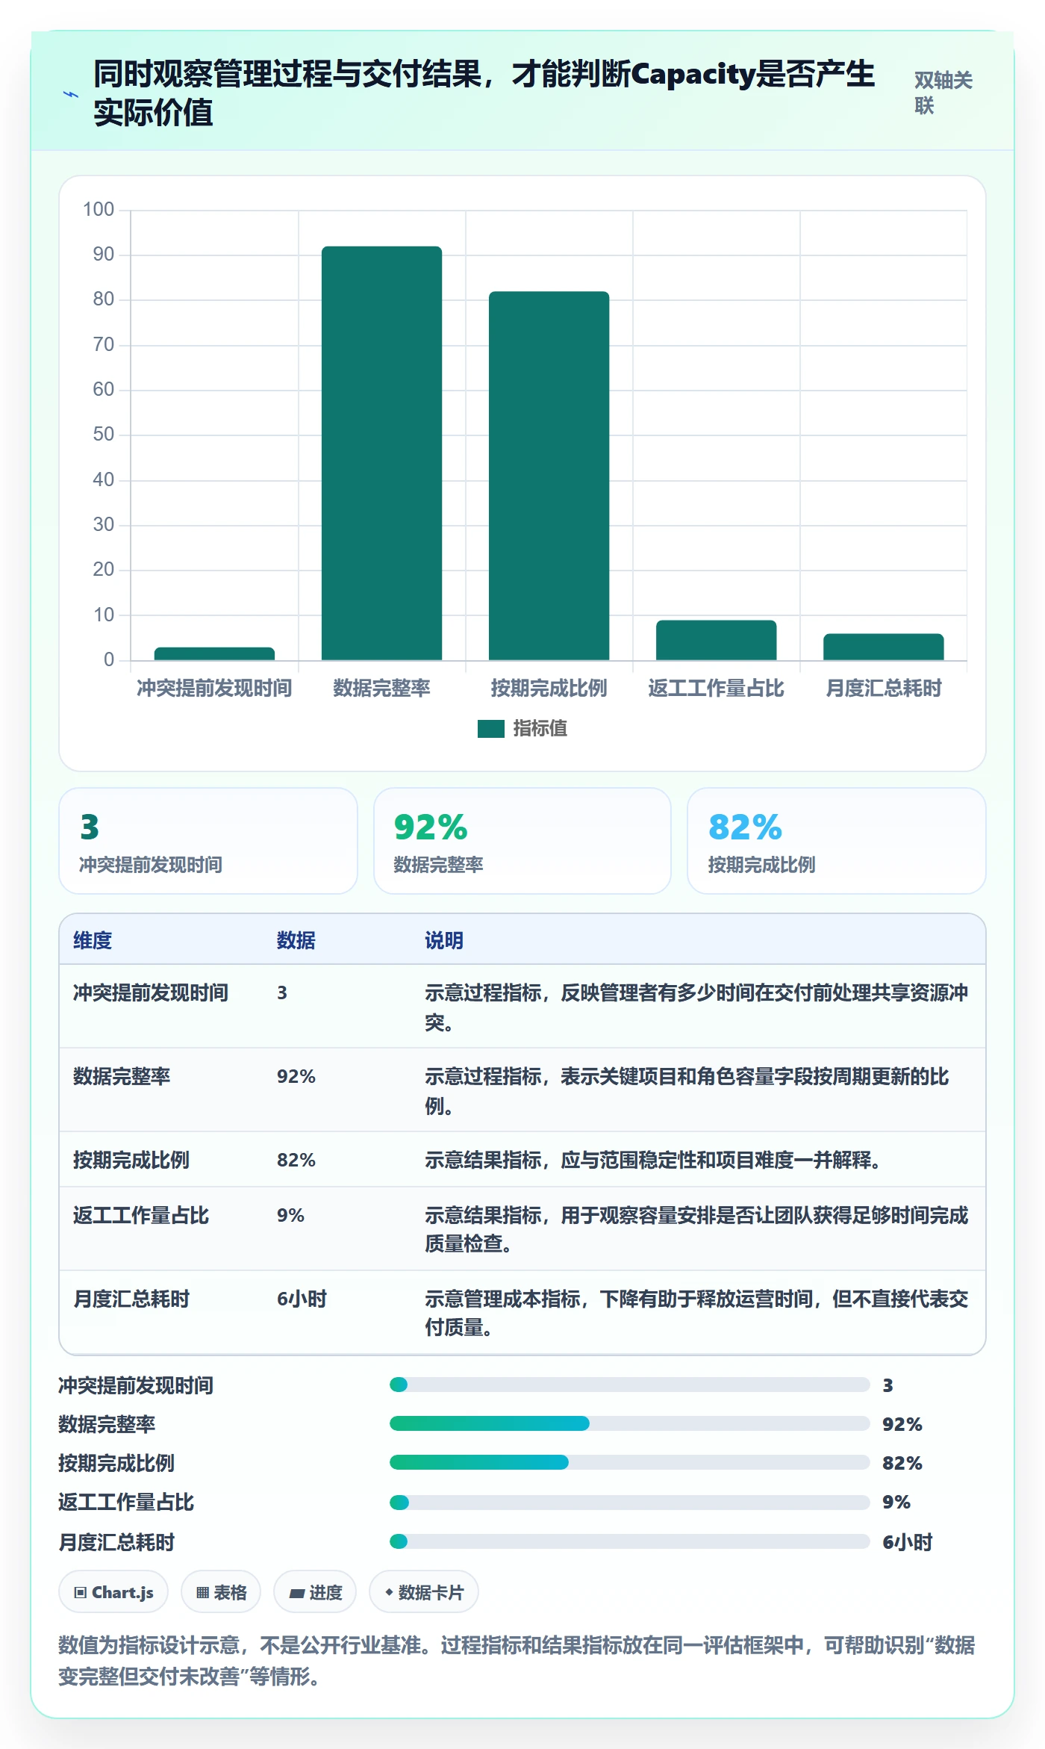Click the 维度 column header
The width and height of the screenshot is (1045, 1749).
click(93, 940)
